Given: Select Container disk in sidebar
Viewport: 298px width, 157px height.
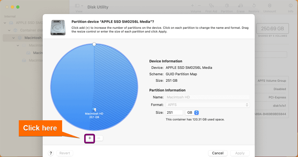Looking at the screenshot, I should point(27,30).
